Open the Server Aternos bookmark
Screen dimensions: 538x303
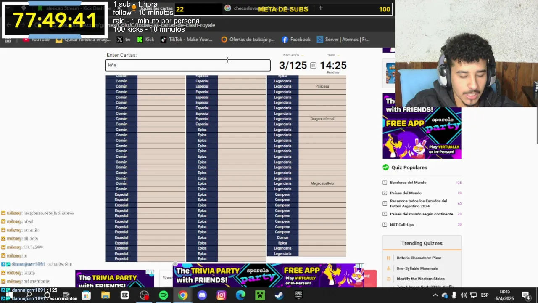coord(343,40)
